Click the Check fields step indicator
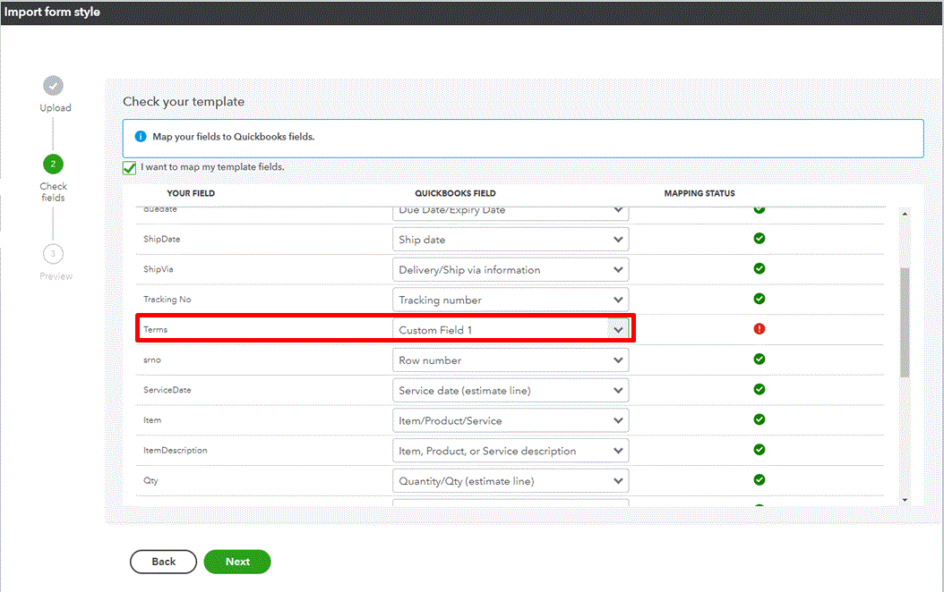Screen dimensions: 944x592 coord(53,164)
